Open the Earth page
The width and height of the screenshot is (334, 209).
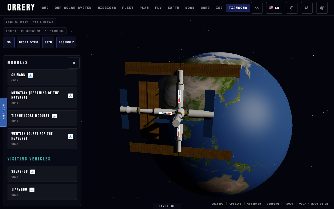(x=174, y=8)
